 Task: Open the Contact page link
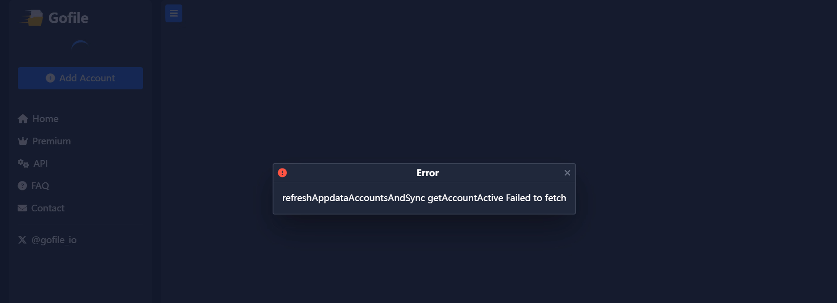[x=47, y=208]
